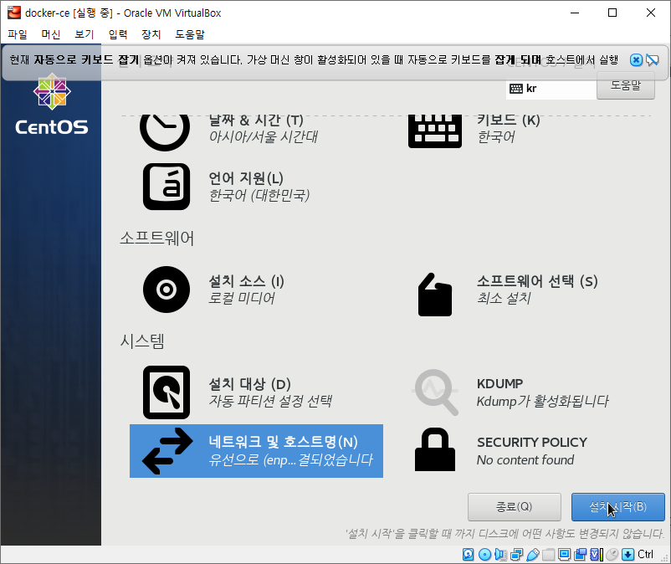Click '자동 파티션 설정 선택' text
Screen dimensions: 671x564
pyautogui.click(x=270, y=401)
